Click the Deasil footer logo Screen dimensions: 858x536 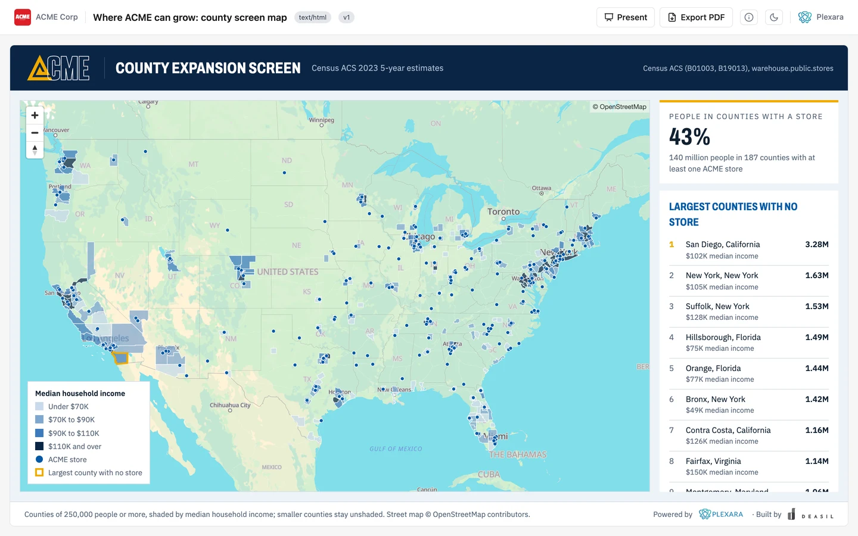(810, 515)
